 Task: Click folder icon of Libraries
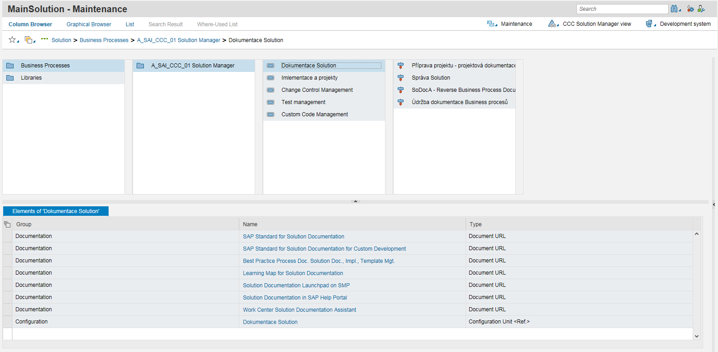click(10, 78)
